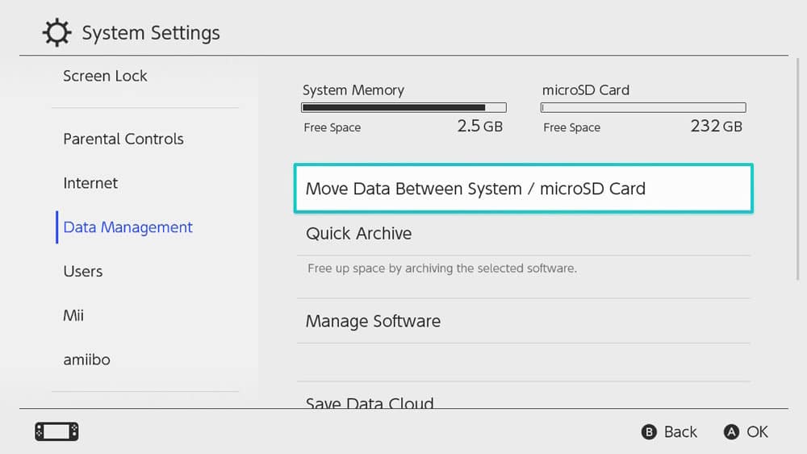Screen dimensions: 807x454
Task: Click the B button icon for Back
Action: pyautogui.click(x=649, y=432)
